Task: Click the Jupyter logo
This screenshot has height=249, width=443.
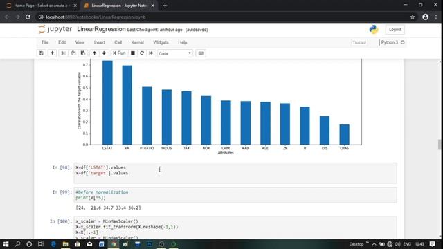Action: (x=55, y=29)
